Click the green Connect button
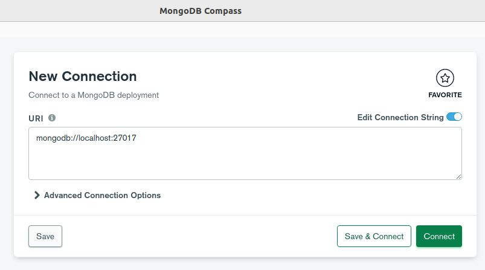This screenshot has width=485, height=270. click(439, 236)
